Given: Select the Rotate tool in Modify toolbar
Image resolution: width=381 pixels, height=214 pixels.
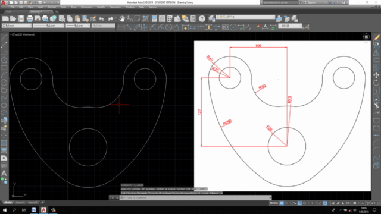Looking at the screenshot, I should tap(376, 83).
